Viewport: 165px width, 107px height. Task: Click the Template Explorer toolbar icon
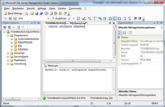pyautogui.click(x=61, y=13)
